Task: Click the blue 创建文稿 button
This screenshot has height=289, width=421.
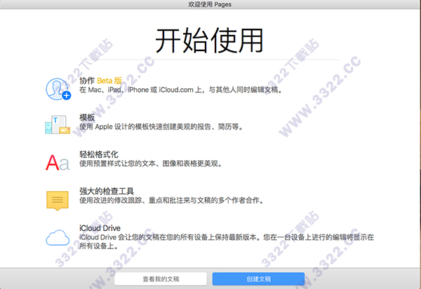Action: point(258,279)
